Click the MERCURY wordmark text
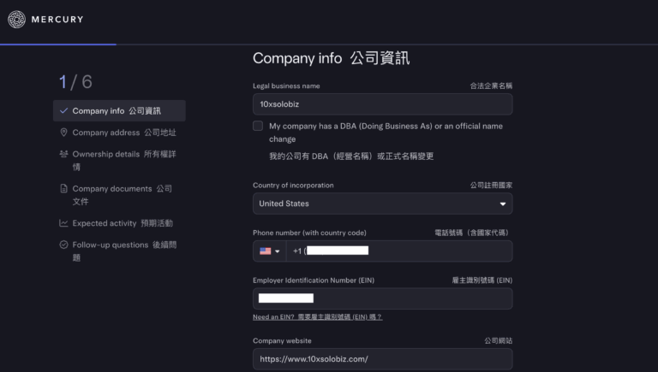 [x=57, y=19]
